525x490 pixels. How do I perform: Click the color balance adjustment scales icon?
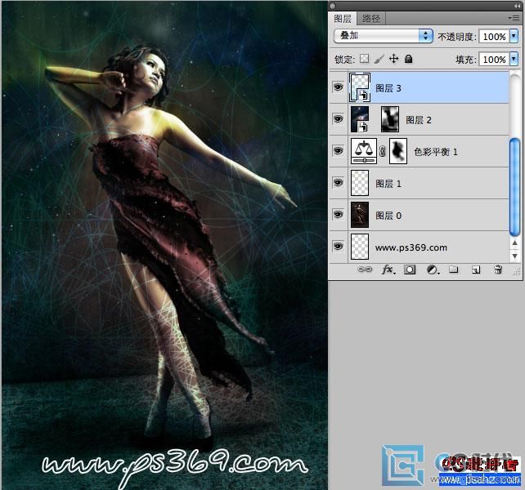(364, 151)
